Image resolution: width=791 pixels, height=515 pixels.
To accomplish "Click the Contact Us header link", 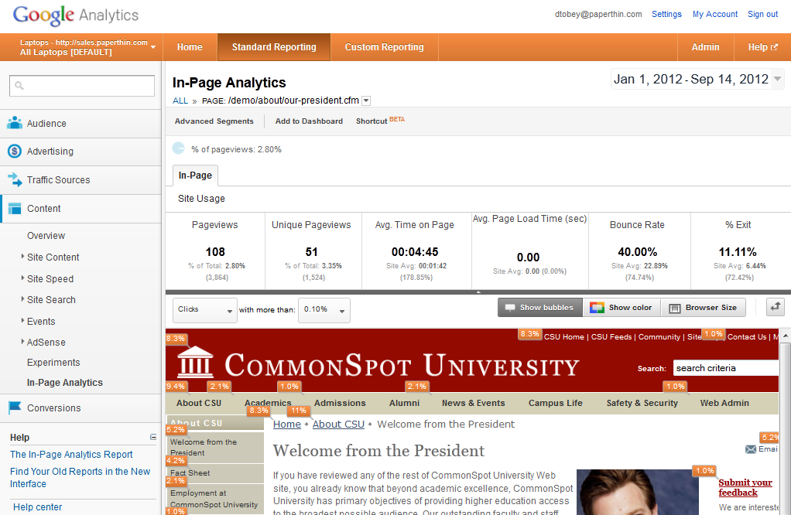I will click(747, 336).
